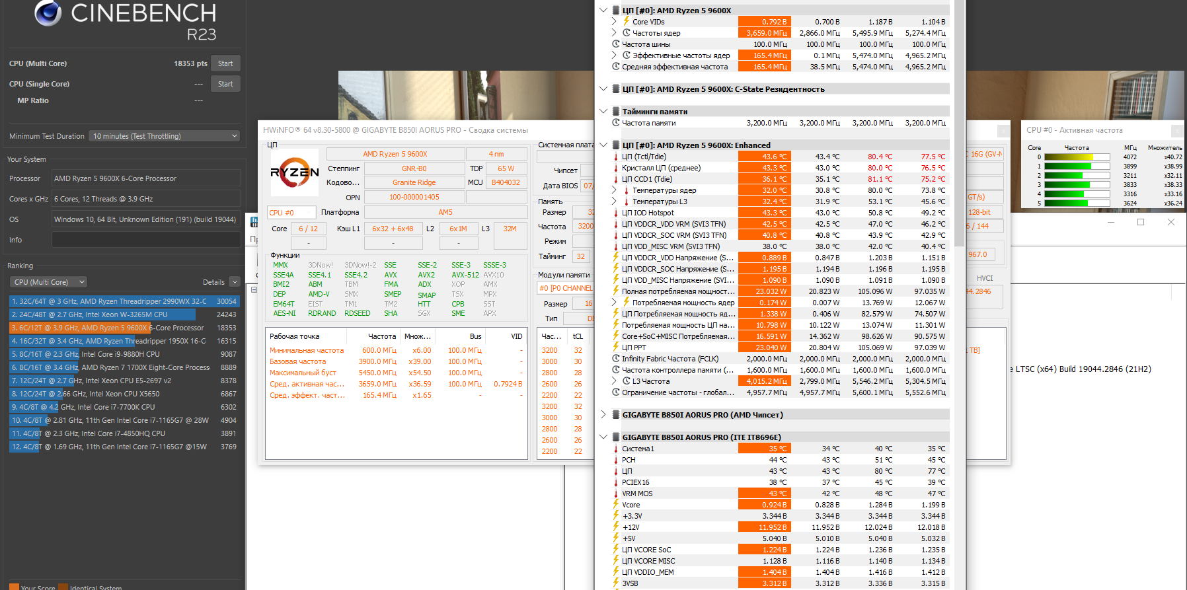Click the thermometer icon of Система1
The width and height of the screenshot is (1187, 590).
[615, 449]
